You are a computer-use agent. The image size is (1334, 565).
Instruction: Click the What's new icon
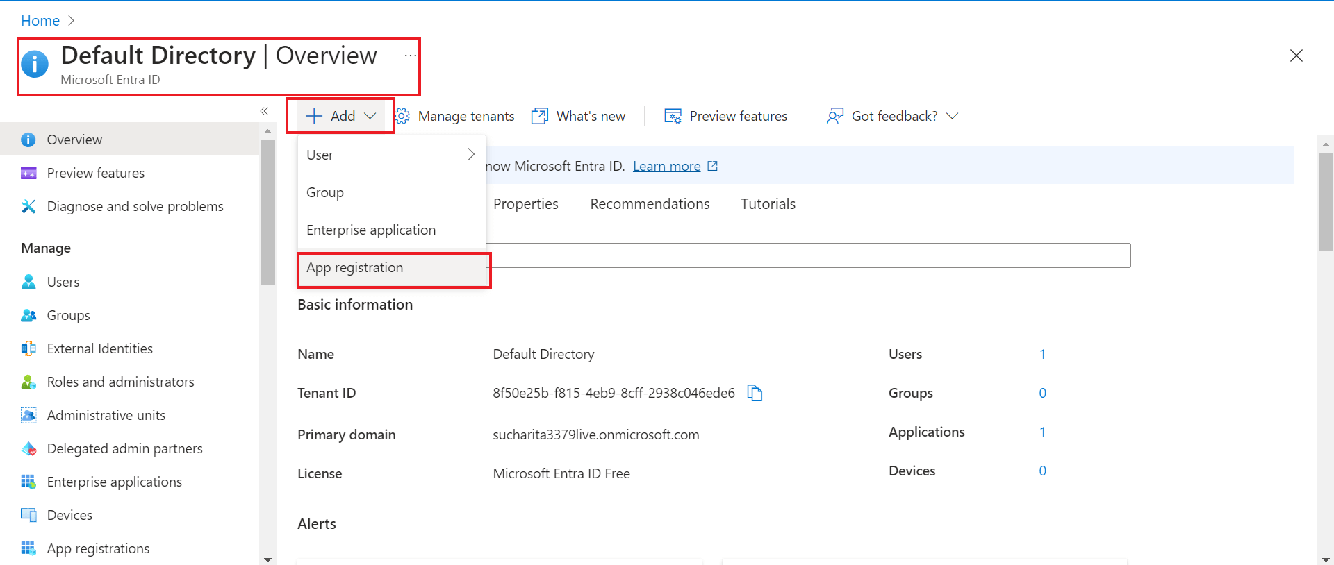(x=540, y=116)
